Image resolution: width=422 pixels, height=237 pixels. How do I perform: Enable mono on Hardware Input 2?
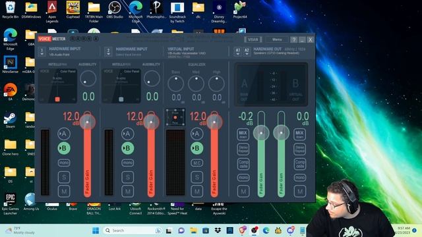pyautogui.click(x=127, y=163)
